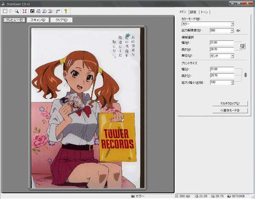255x199 pixels.
Task: Click the 360 dpi status bar entry
Action: (183, 196)
